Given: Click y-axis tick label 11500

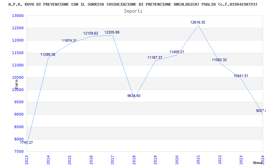Looking at the screenshot, I should point(18,53).
